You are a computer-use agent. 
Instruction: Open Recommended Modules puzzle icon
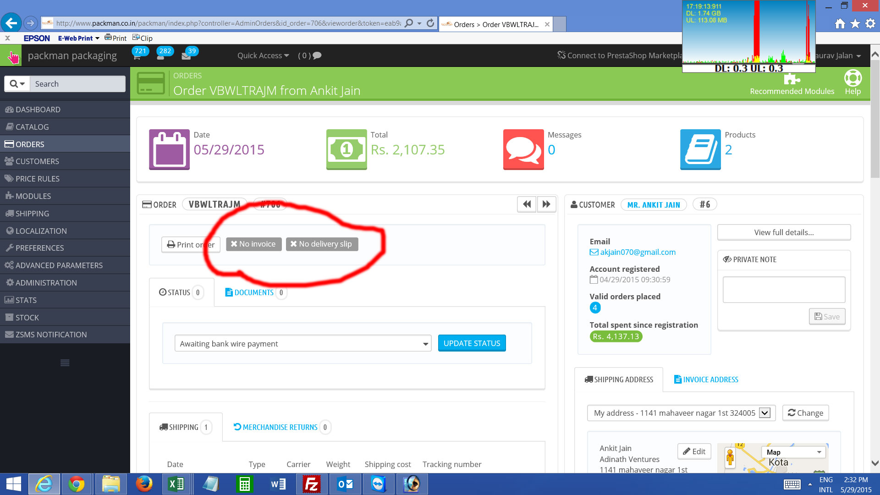[x=792, y=80]
